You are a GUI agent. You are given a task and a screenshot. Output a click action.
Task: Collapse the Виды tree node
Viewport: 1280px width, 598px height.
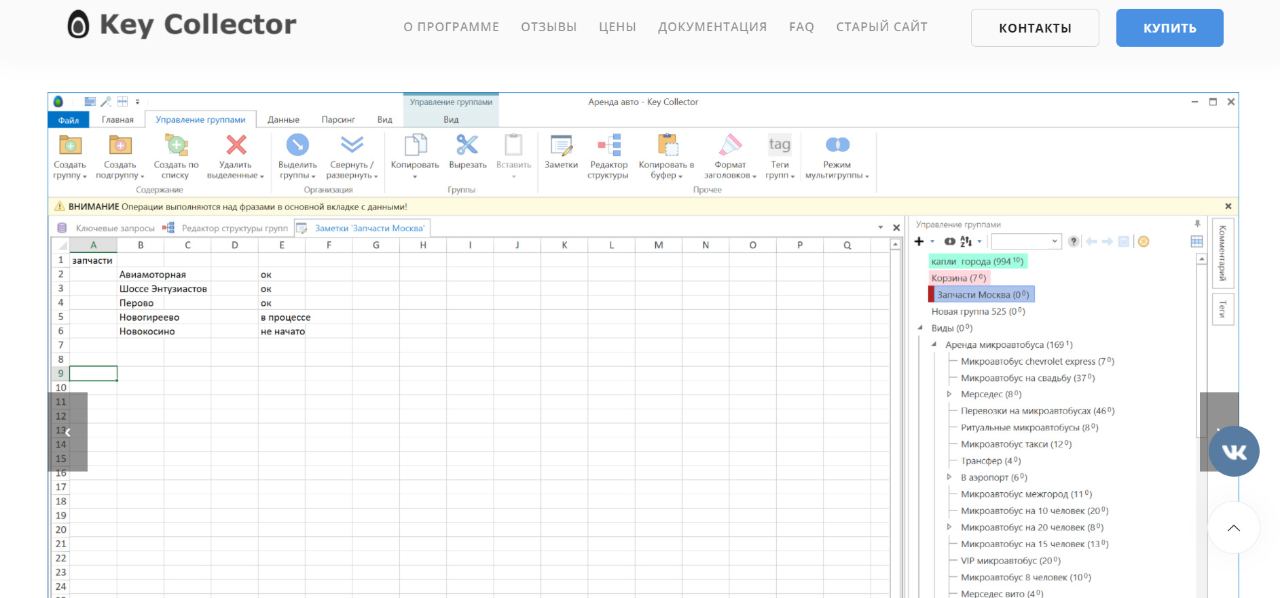tap(920, 328)
